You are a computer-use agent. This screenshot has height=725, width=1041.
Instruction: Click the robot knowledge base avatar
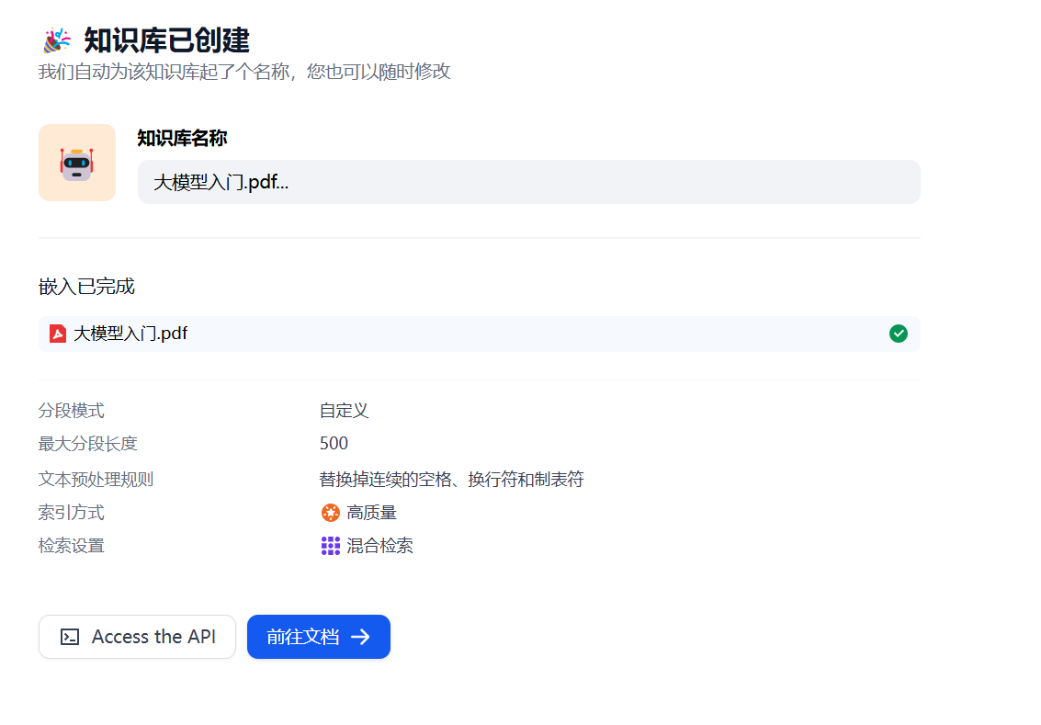click(77, 163)
